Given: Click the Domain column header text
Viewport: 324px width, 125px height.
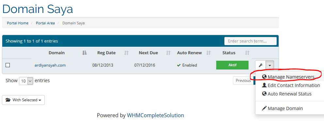Looking at the screenshot, I should tap(57, 53).
